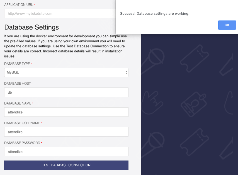
Task: Click OK in the success alert
Action: point(227,25)
